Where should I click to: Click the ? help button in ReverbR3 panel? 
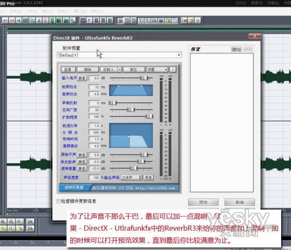click(172, 69)
